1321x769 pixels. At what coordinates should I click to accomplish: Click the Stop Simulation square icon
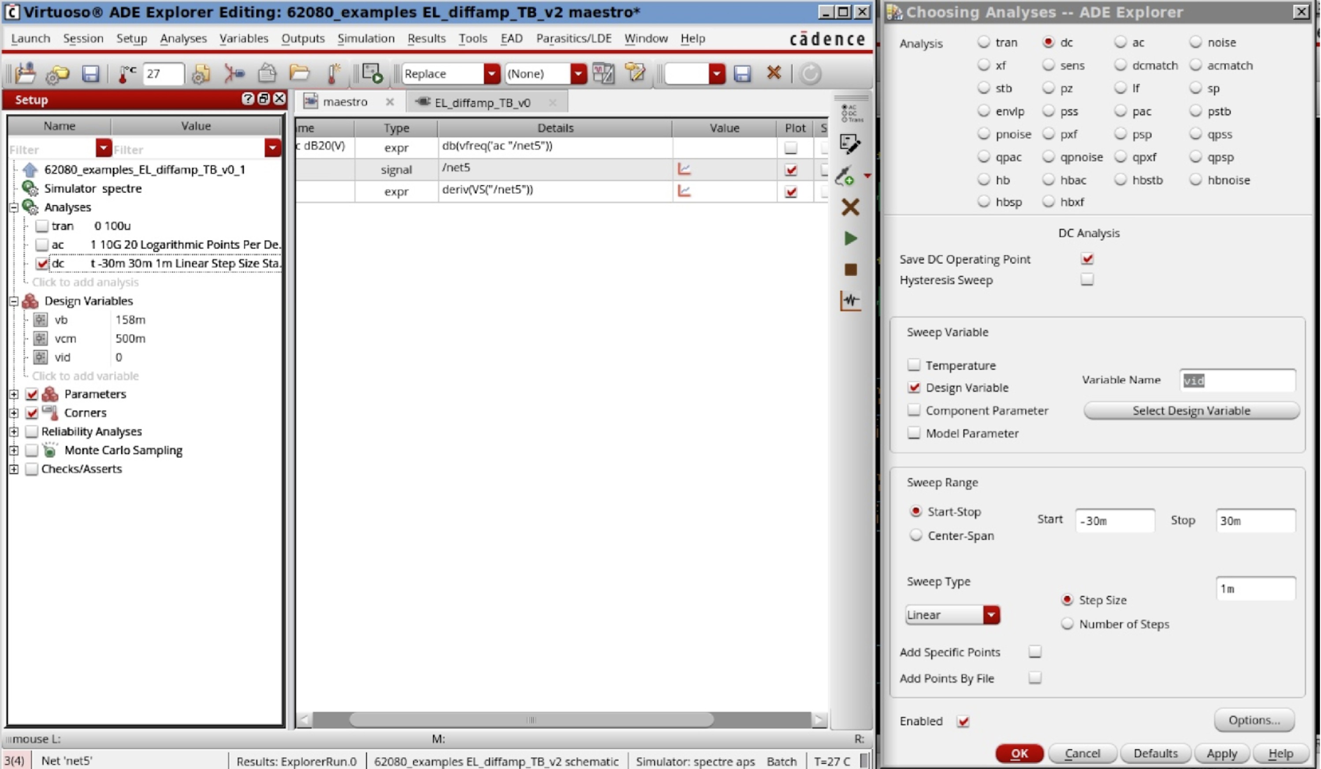click(x=850, y=270)
